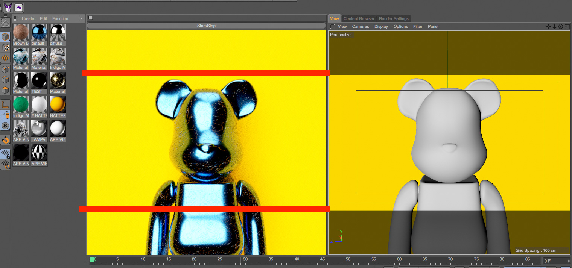Open the Display menu
The height and width of the screenshot is (268, 572).
click(x=381, y=26)
